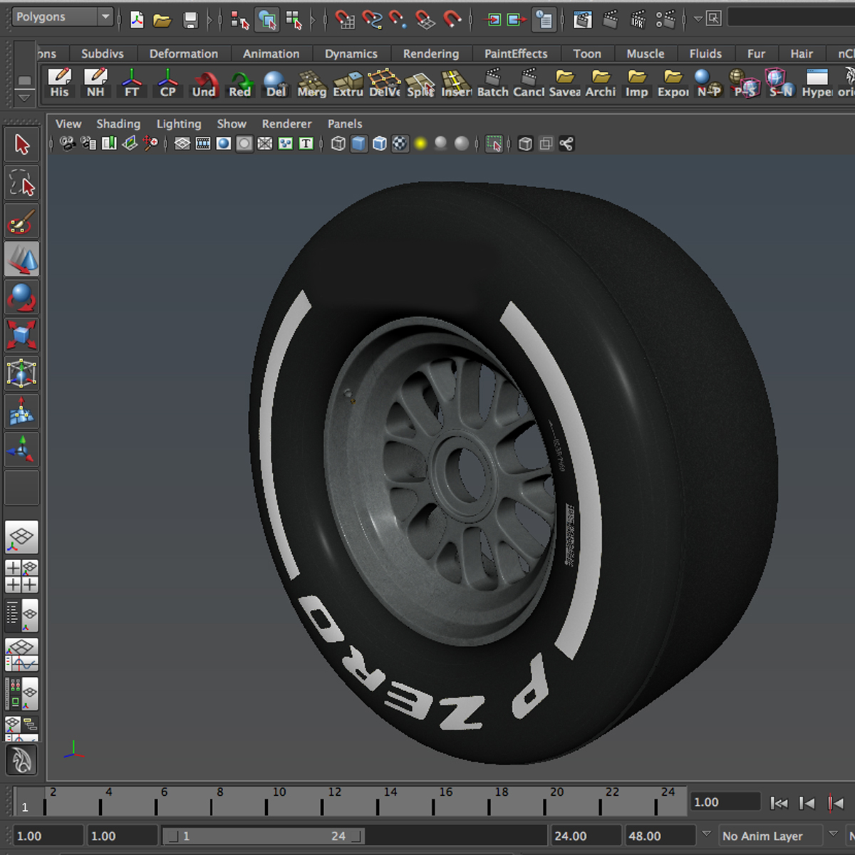Click the Export shelf button

673,84
